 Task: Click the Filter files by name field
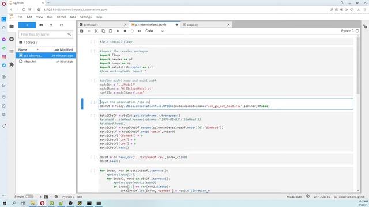(46, 34)
